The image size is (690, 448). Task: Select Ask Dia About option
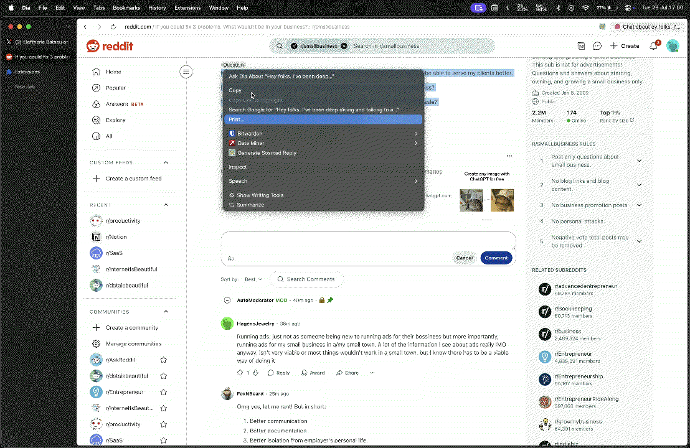pyautogui.click(x=323, y=77)
